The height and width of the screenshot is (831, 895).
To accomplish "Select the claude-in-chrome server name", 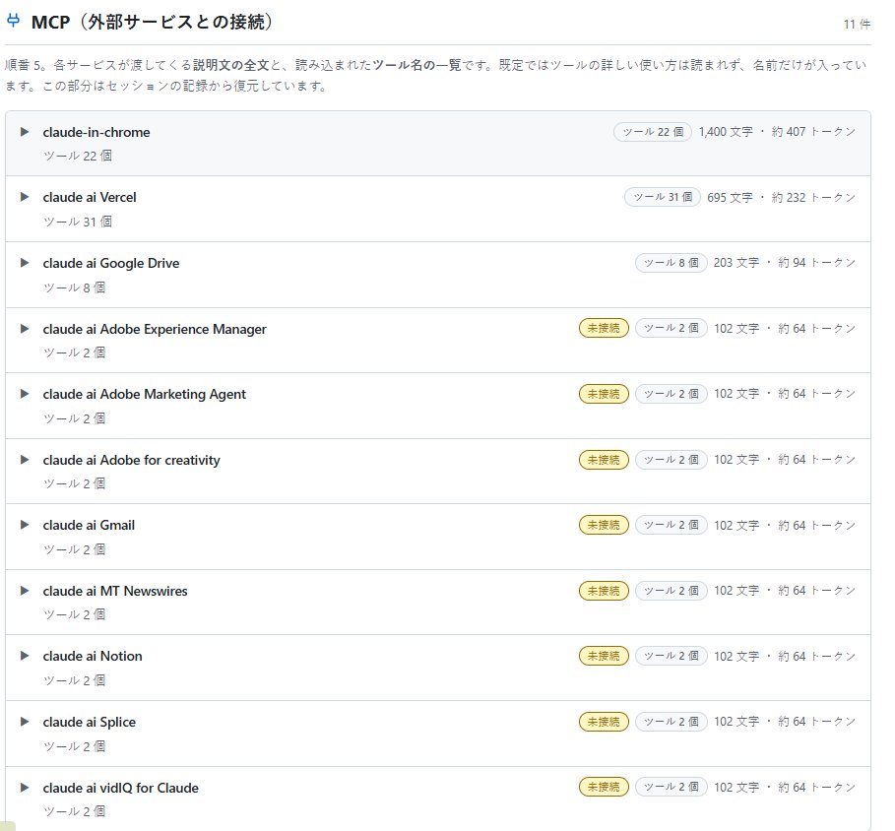I will tap(96, 132).
